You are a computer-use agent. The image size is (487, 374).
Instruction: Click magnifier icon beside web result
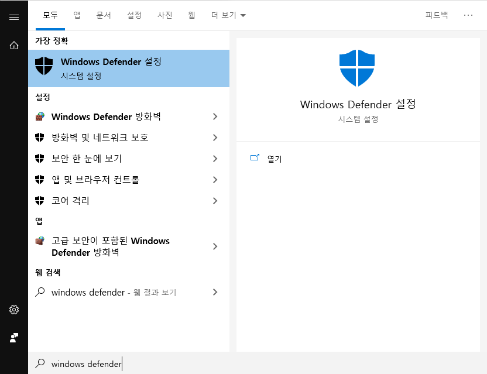pyautogui.click(x=40, y=292)
